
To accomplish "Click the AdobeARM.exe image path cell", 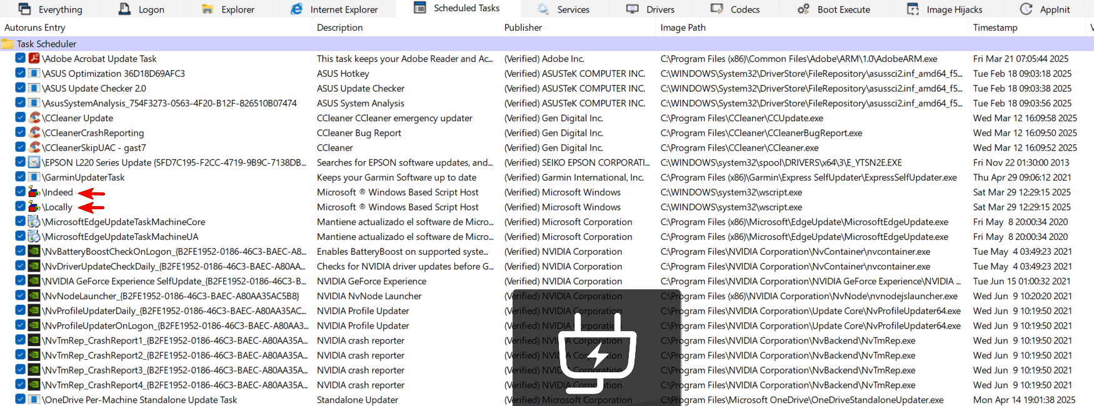I will tap(798, 59).
